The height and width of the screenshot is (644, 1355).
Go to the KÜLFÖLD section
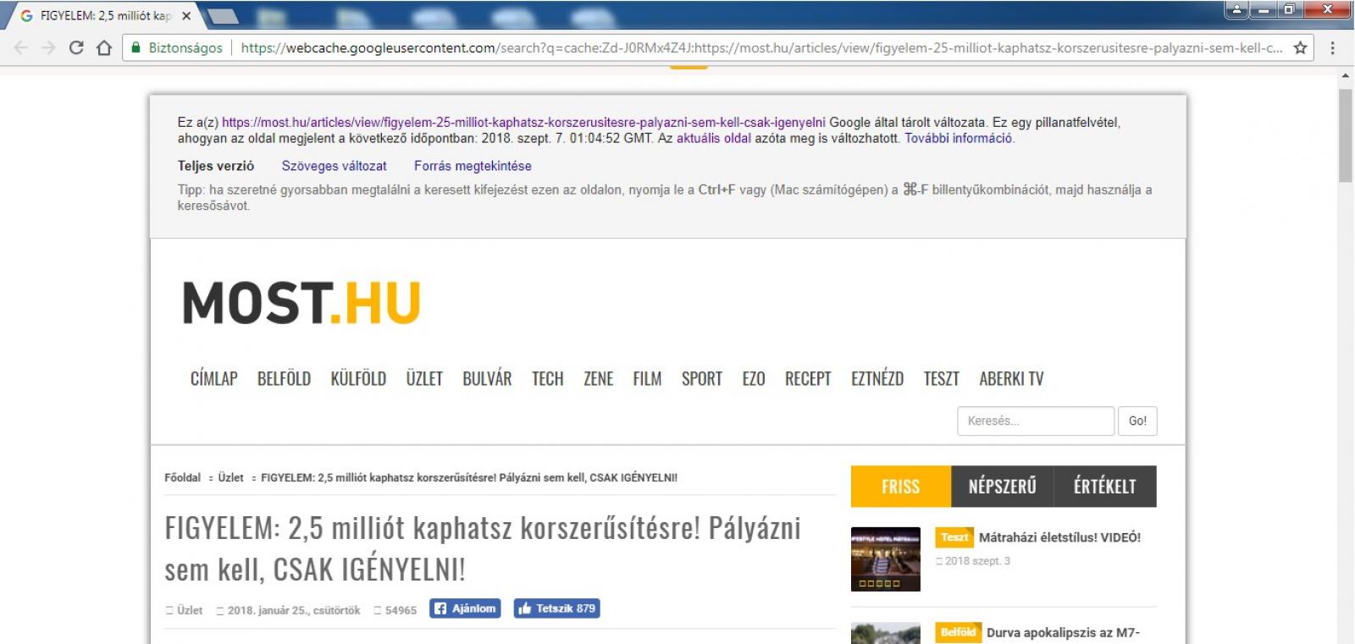tap(358, 378)
